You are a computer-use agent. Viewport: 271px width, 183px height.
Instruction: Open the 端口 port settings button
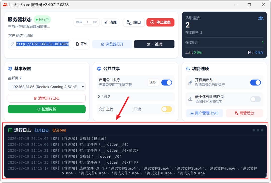134,22
